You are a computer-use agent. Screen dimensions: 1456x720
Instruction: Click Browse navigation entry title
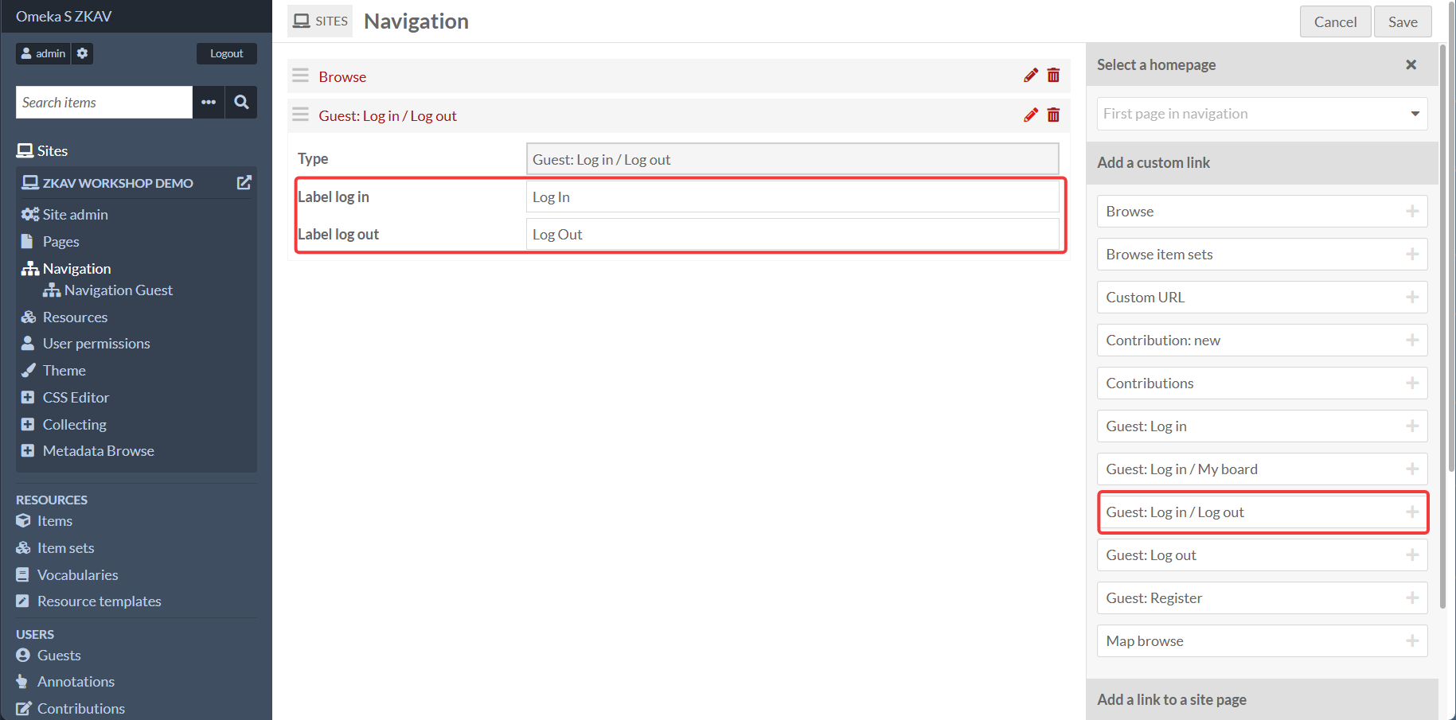[342, 76]
